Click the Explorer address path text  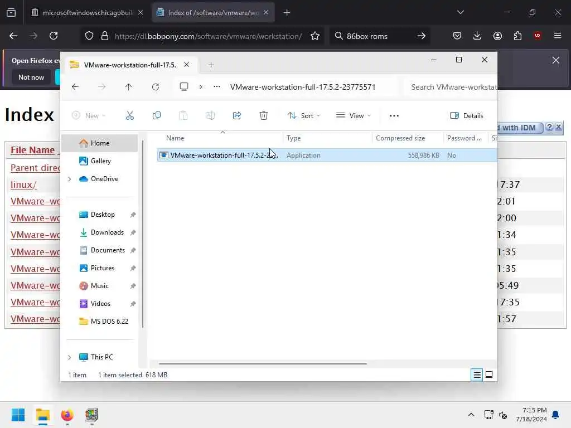tap(303, 87)
